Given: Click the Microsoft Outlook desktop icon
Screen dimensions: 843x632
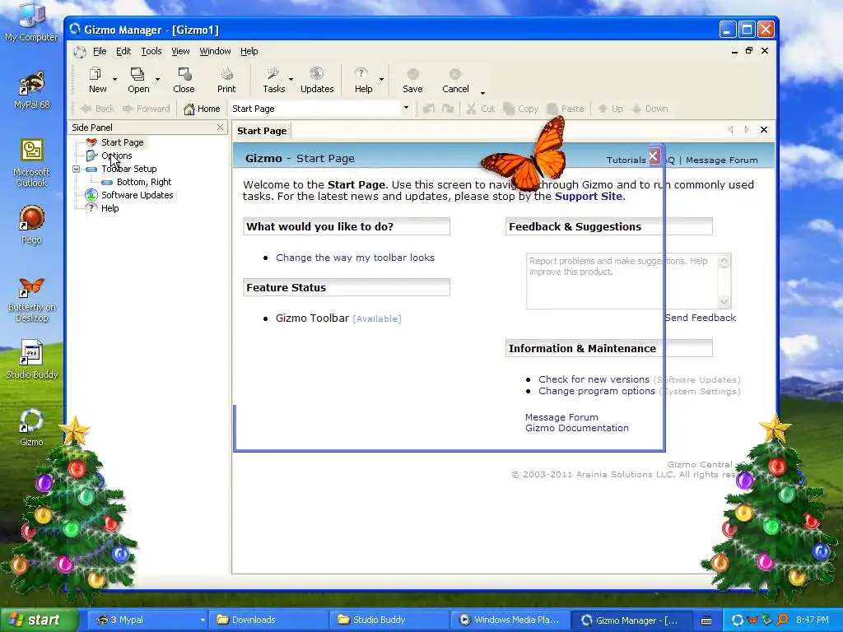Looking at the screenshot, I should [x=31, y=163].
